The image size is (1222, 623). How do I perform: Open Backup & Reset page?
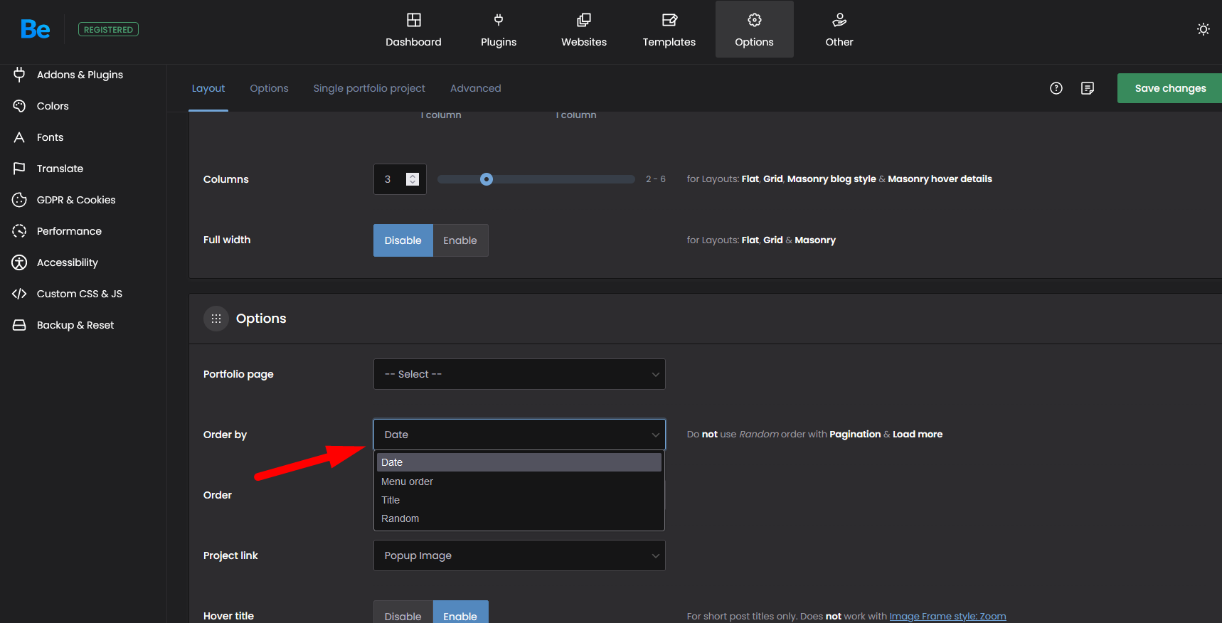(75, 325)
